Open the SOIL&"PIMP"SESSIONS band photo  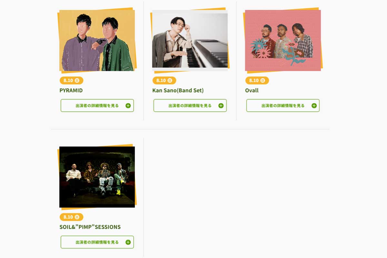click(x=97, y=177)
